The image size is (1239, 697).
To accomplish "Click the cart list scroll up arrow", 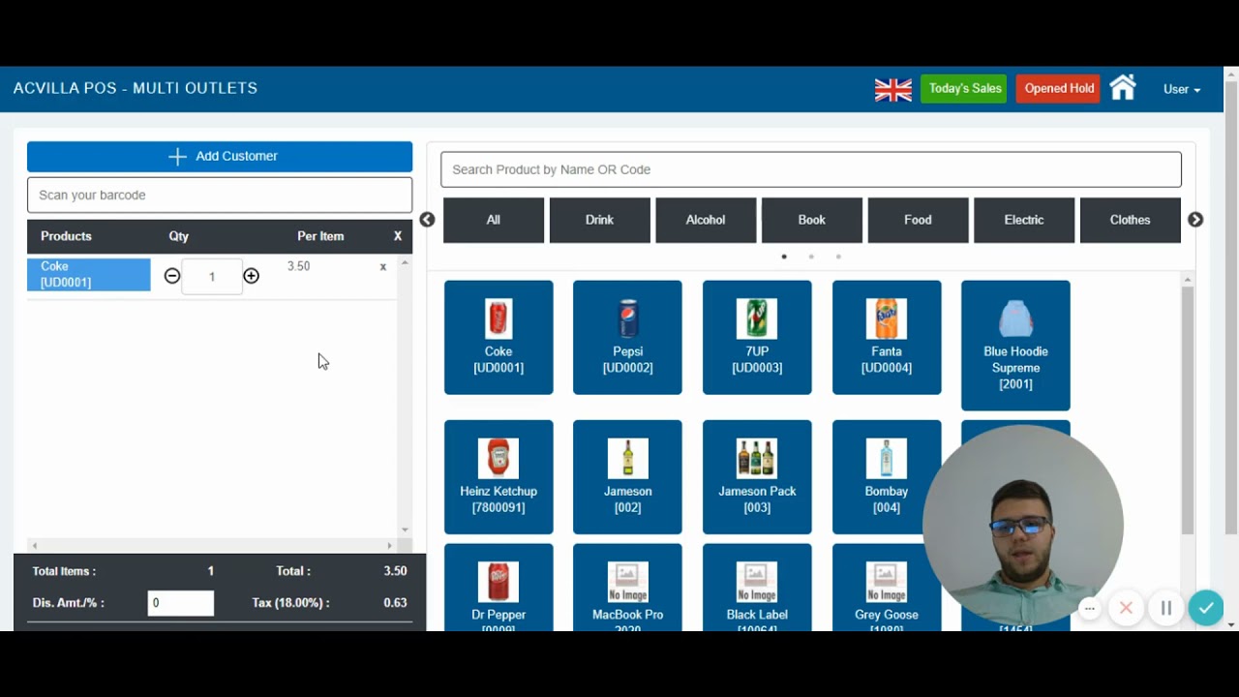I will point(405,262).
